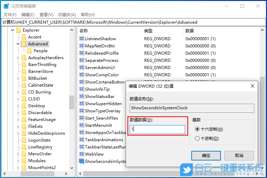Screen dimensions: 267x178
Task: Click the ReindexedProfile DWORD value icon
Action: [x=82, y=53]
